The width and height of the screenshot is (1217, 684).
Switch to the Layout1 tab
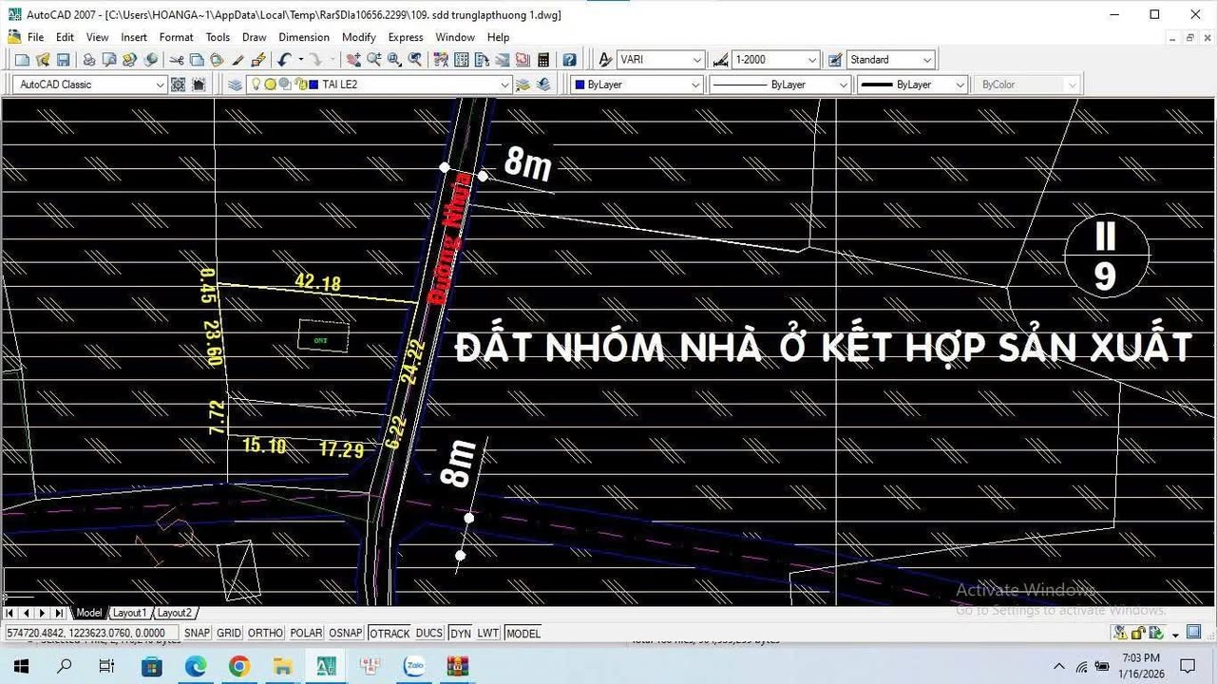coord(128,613)
